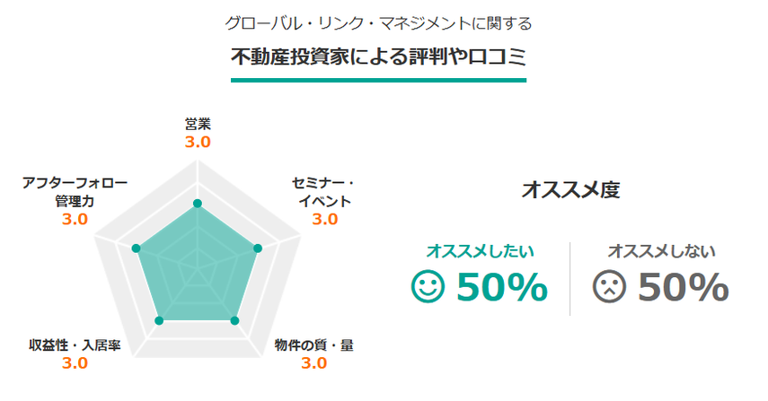Viewport: 768px width, 401px height.
Task: Click the セミナー・イベント radar data point
Action: tap(258, 248)
